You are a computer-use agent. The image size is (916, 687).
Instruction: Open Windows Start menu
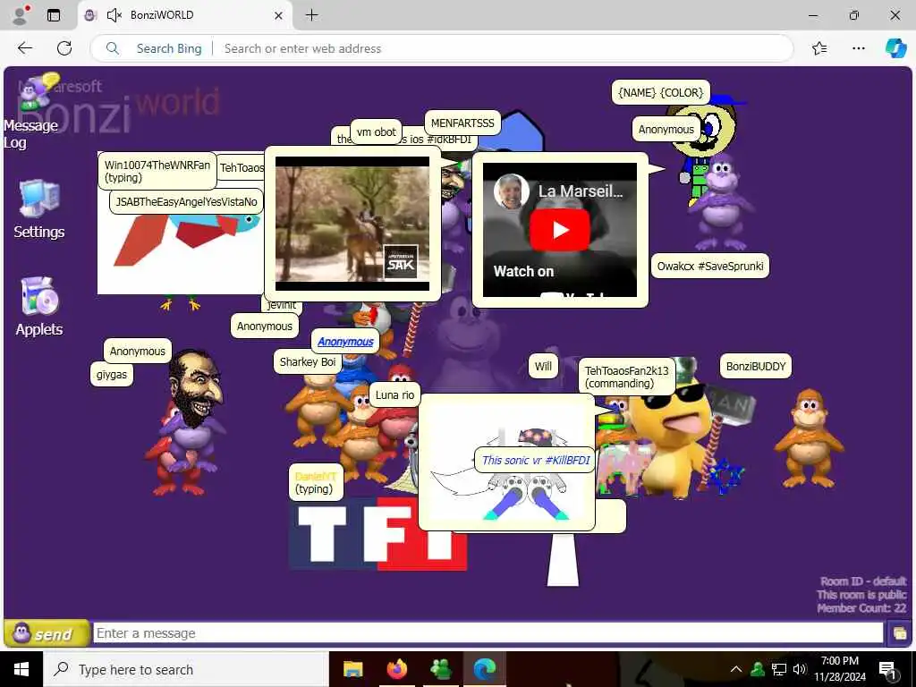(21, 669)
